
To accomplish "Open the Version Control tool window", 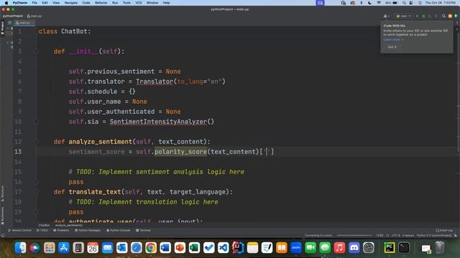I will tap(19, 231).
